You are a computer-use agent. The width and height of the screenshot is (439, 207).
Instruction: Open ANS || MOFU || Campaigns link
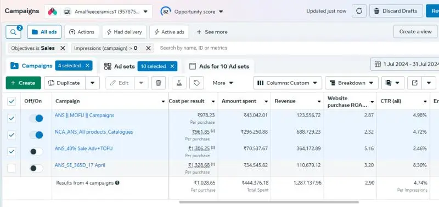(85, 115)
